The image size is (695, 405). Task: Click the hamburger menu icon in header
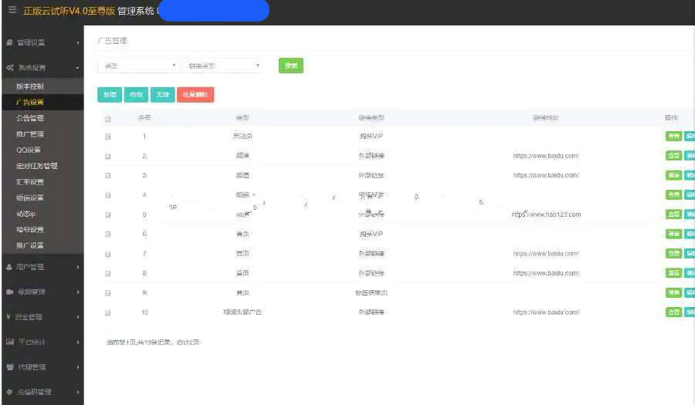[12, 10]
